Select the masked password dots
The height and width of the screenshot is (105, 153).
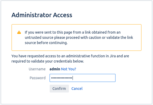click(x=62, y=78)
